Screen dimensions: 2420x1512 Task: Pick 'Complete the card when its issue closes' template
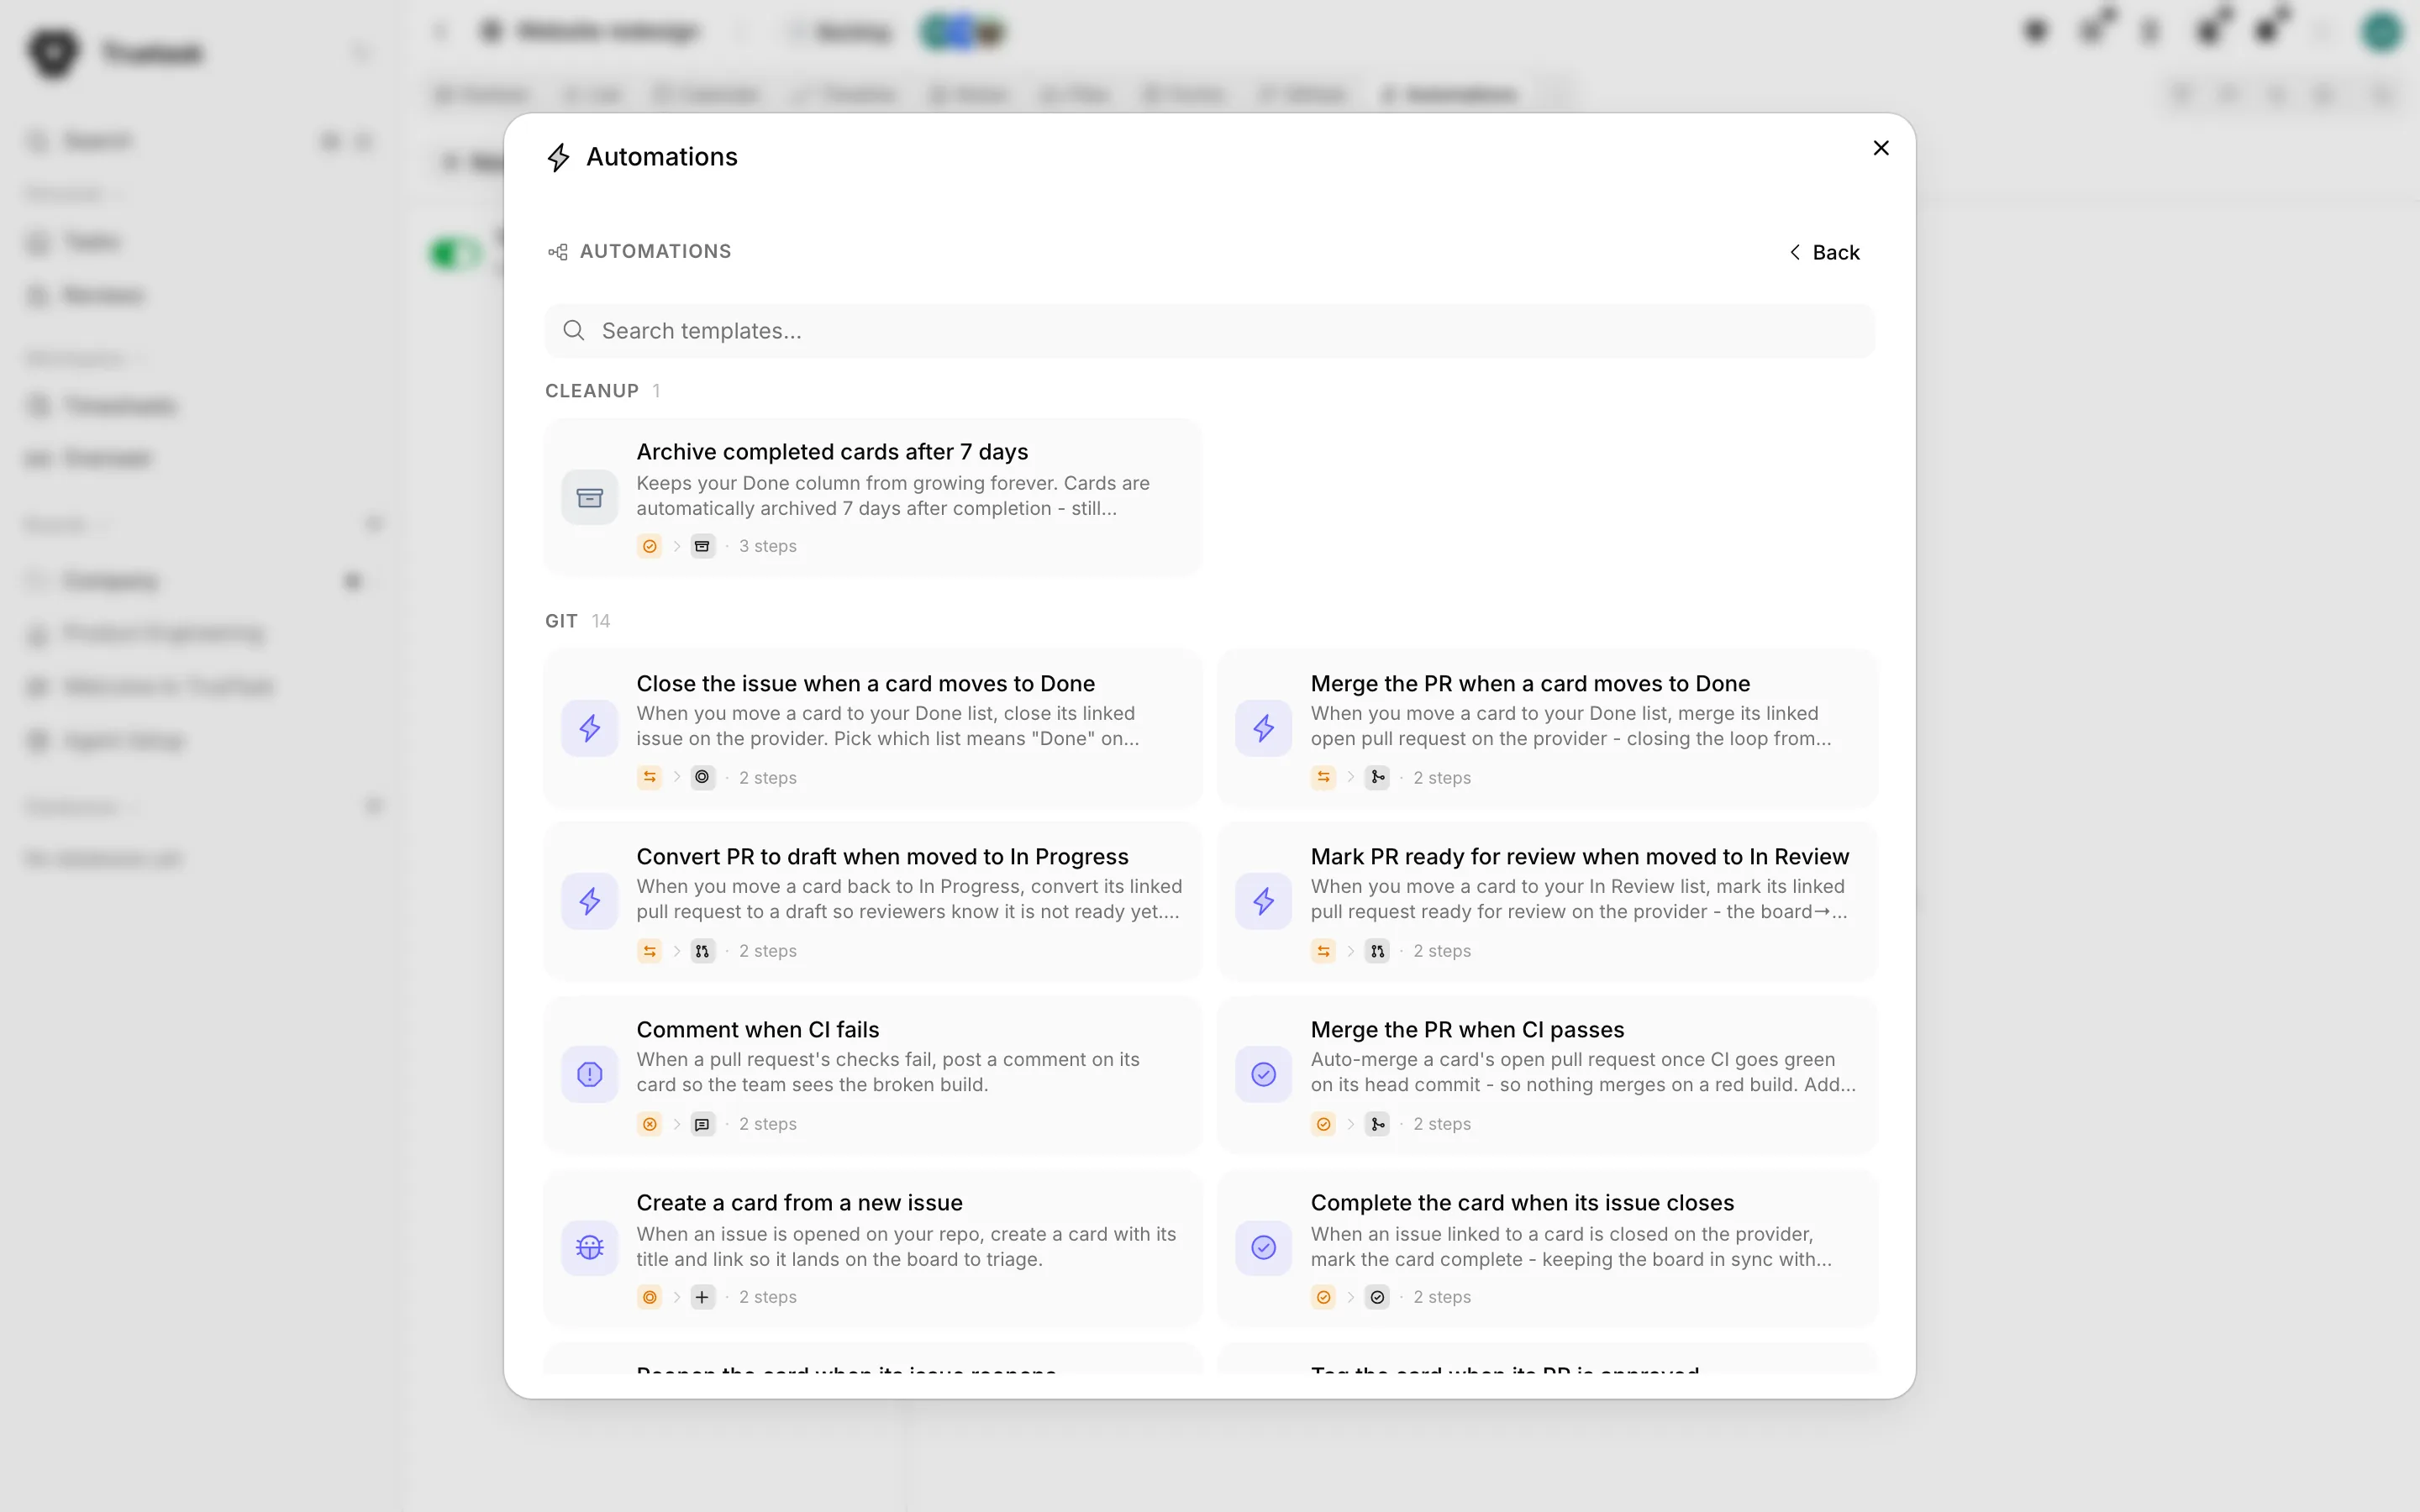pos(1547,1247)
